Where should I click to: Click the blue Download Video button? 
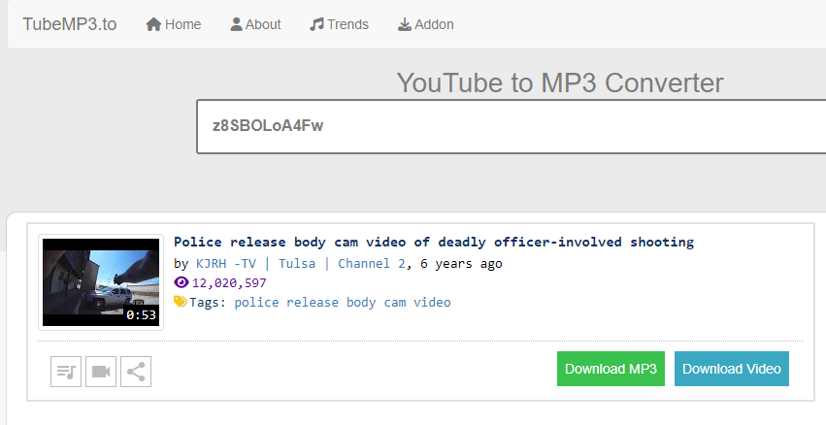731,369
